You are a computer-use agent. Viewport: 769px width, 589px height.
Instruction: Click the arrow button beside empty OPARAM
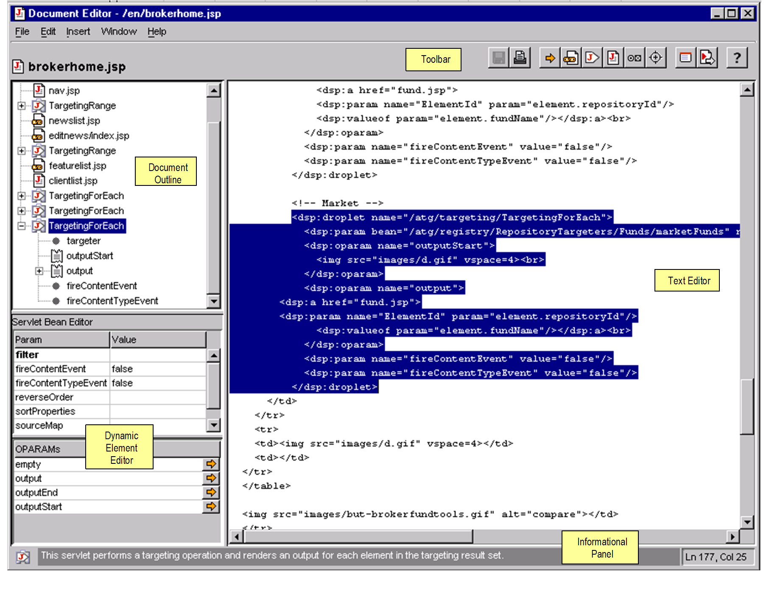(211, 464)
